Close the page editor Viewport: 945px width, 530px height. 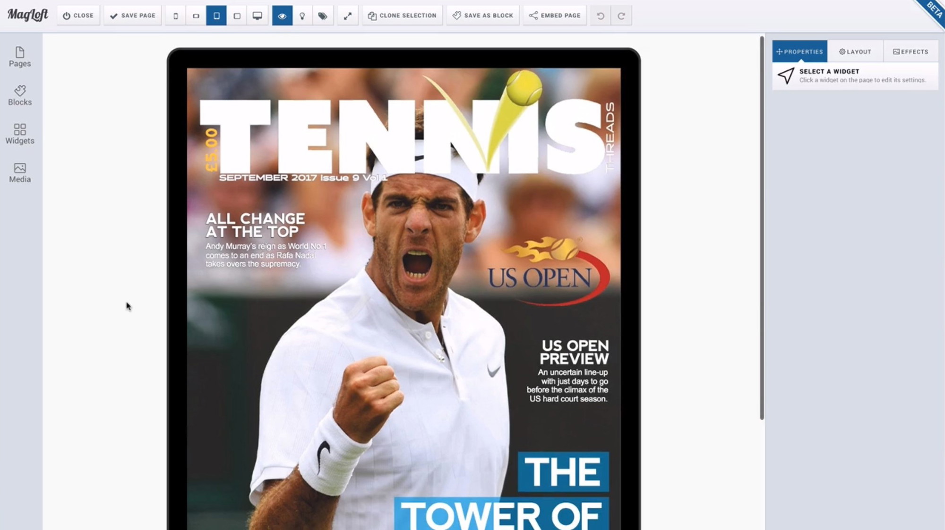pyautogui.click(x=78, y=16)
